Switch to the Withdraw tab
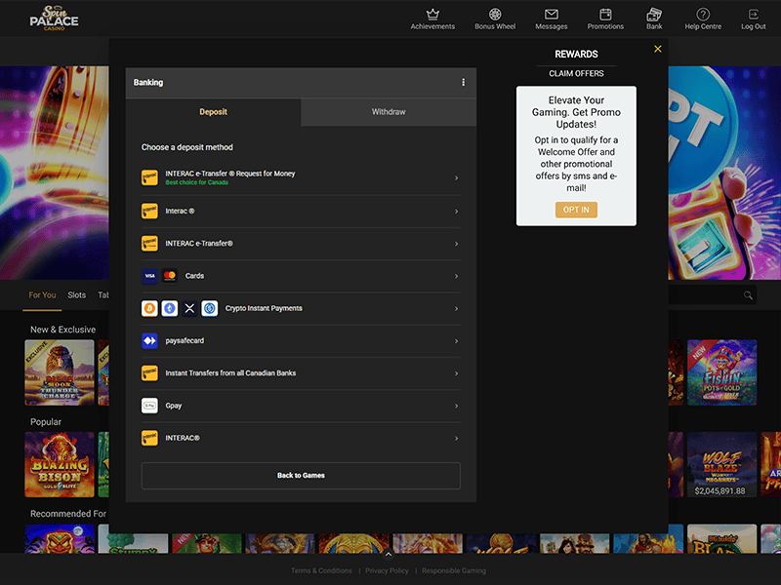Screen dimensions: 781x585 (389, 112)
